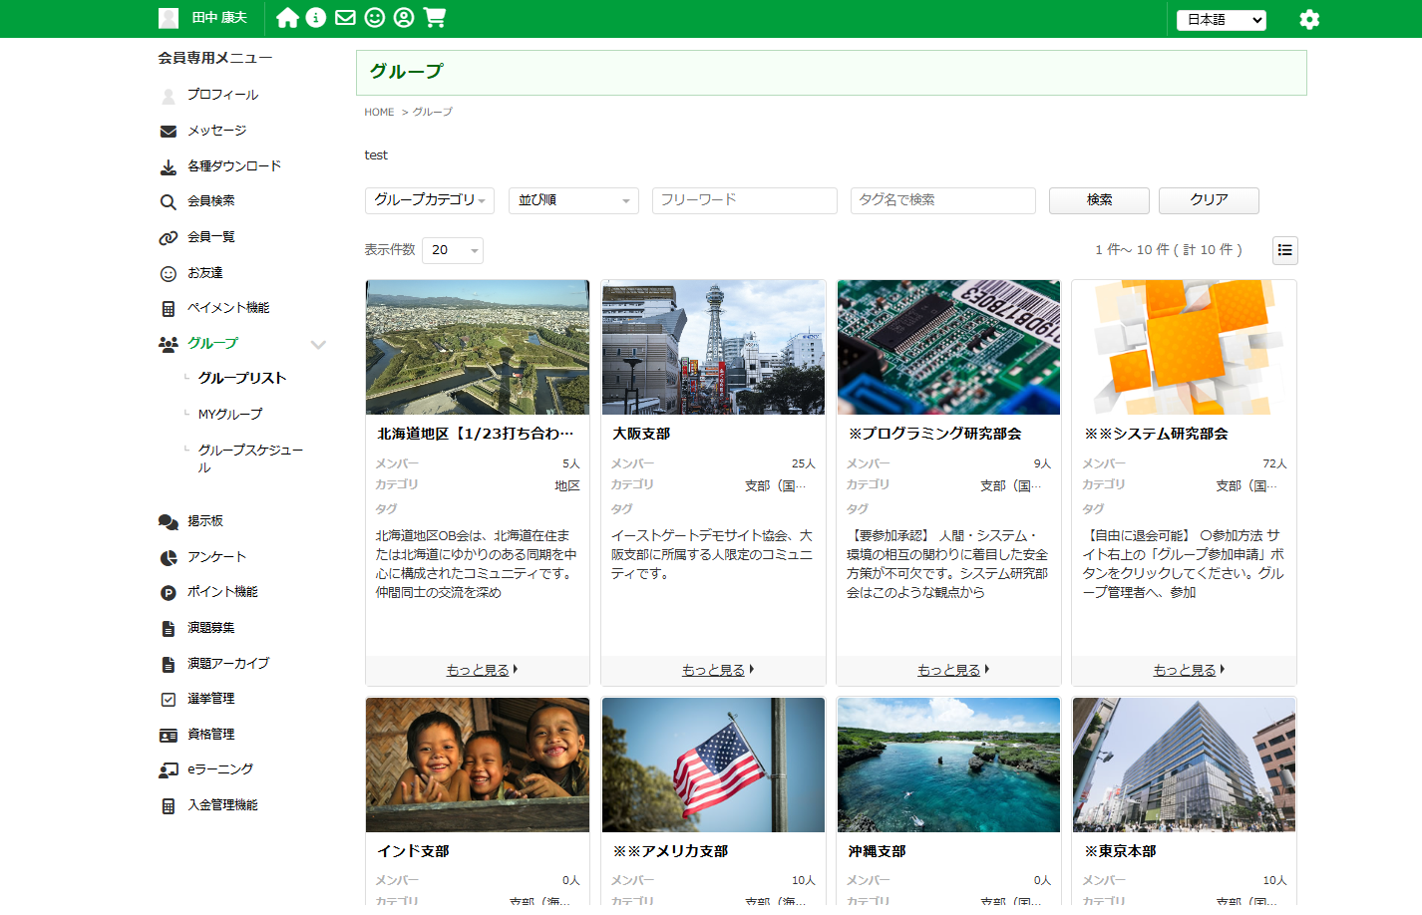Open the グループカテゴリ dropdown

point(427,200)
